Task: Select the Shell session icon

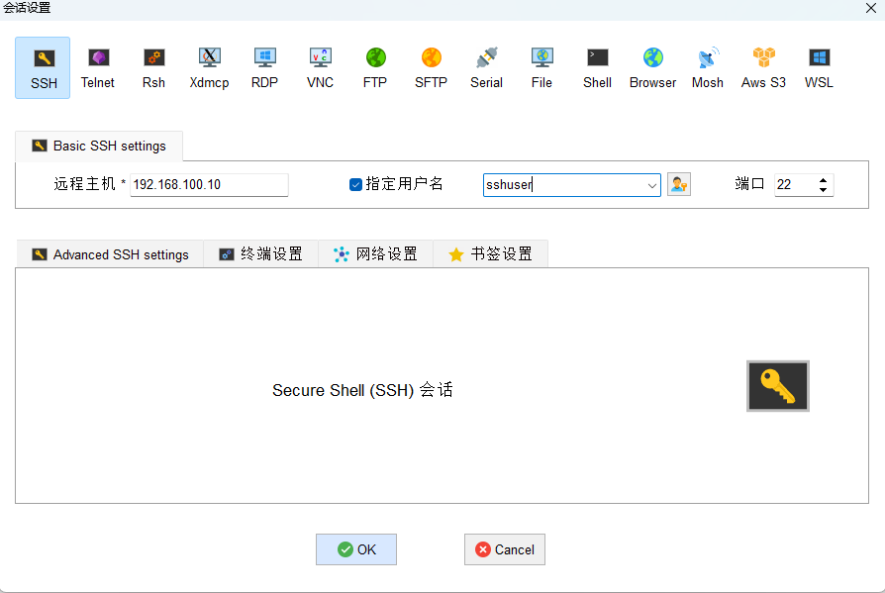Action: coord(597,67)
